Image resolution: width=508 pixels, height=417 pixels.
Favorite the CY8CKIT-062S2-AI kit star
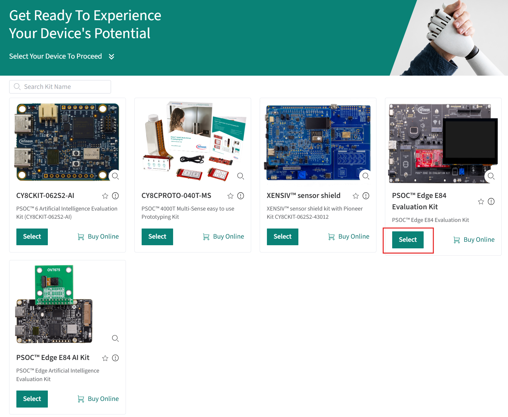coord(105,196)
